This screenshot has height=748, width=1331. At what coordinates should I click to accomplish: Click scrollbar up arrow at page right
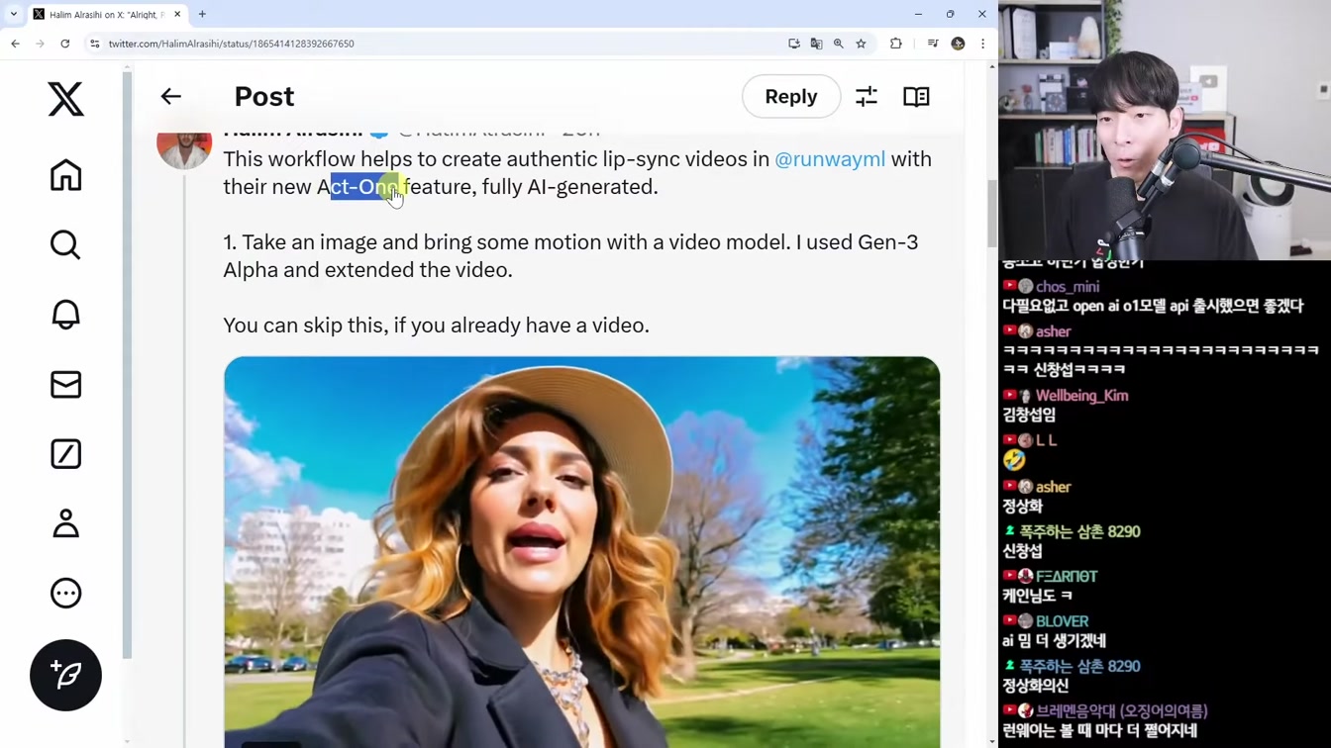point(992,66)
